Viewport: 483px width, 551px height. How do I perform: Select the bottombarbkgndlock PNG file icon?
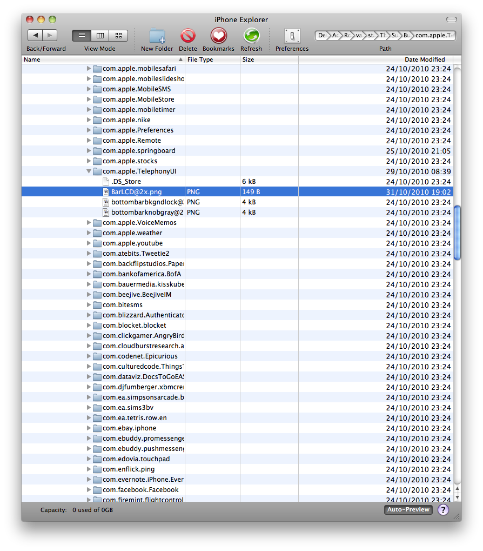106,202
